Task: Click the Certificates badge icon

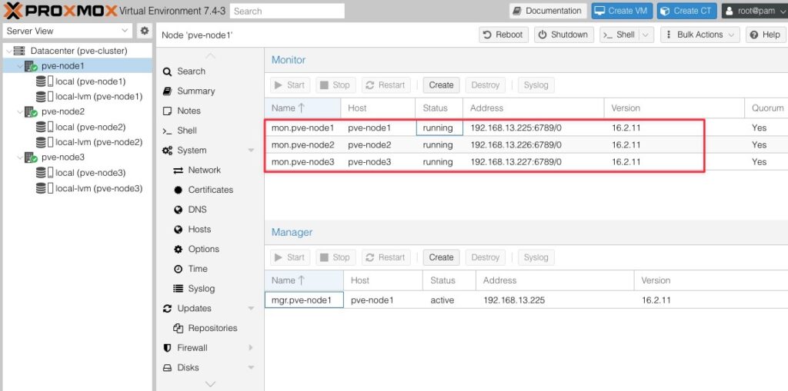Action: click(178, 191)
